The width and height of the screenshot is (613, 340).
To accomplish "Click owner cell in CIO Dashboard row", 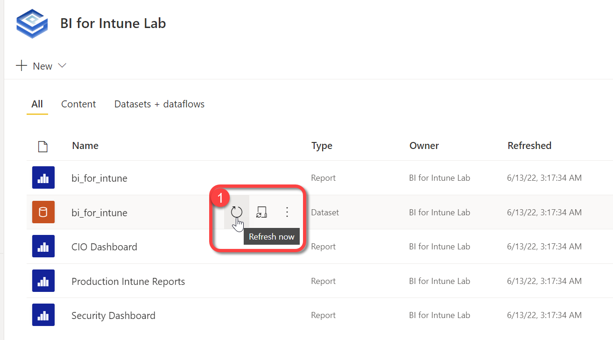I will tap(439, 247).
